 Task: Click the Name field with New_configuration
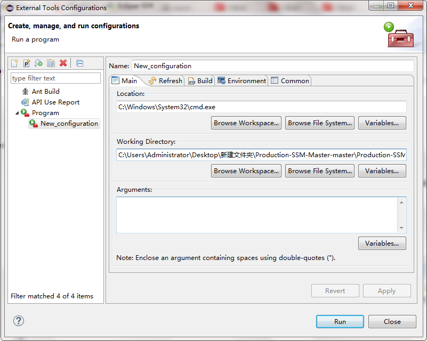pos(273,66)
